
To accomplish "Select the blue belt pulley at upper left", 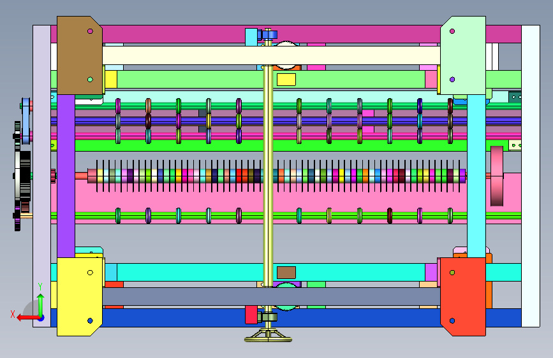I will [x=26, y=121].
